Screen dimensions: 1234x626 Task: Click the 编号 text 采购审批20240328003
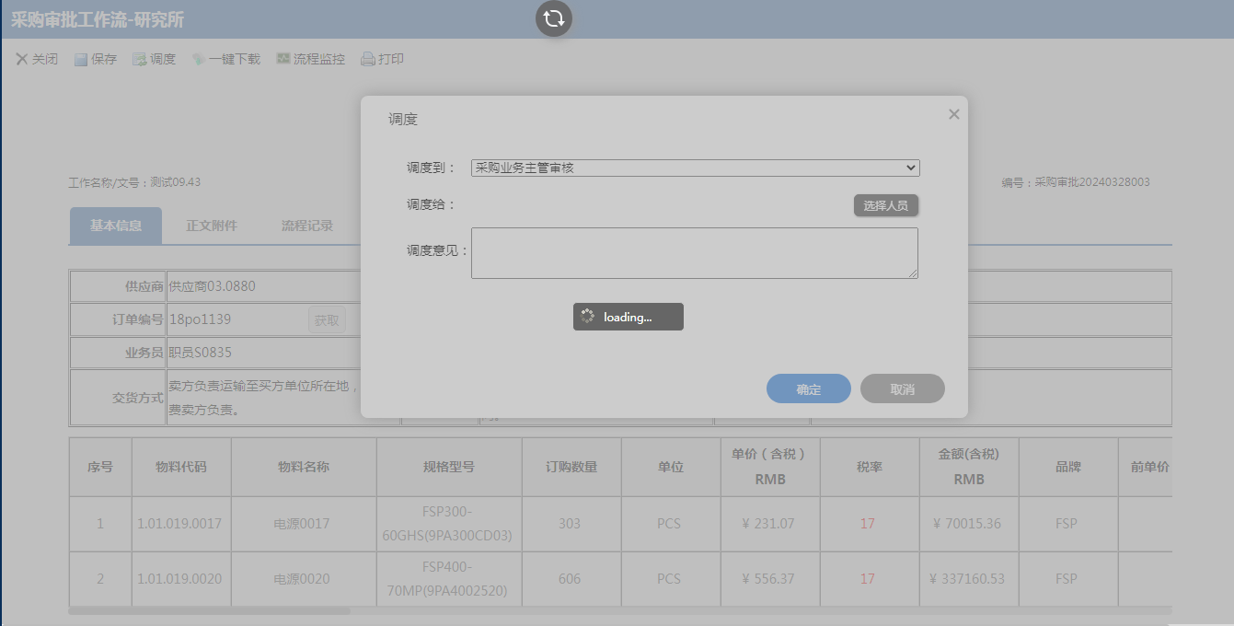click(1092, 182)
